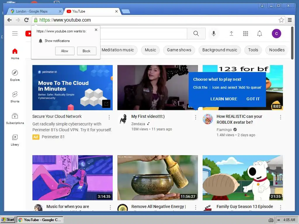Select the Tools filter chip
The image size is (299, 224).
pos(253,50)
